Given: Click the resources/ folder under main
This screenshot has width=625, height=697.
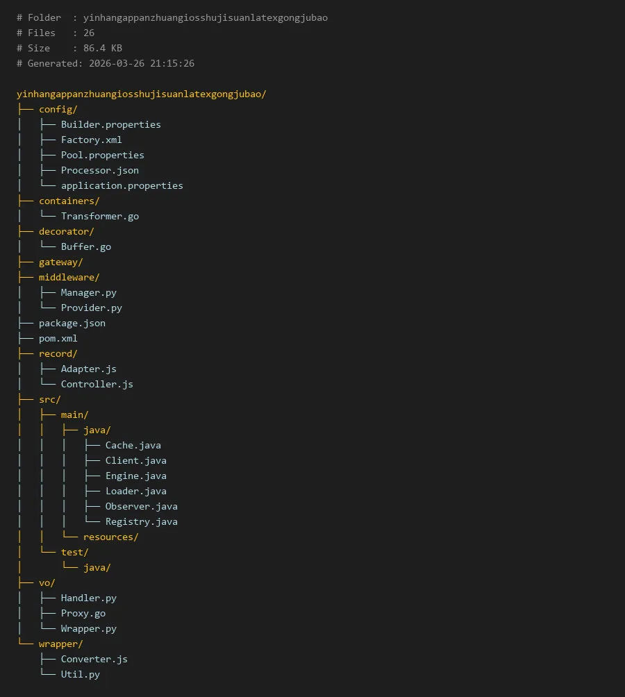Looking at the screenshot, I should pos(110,537).
